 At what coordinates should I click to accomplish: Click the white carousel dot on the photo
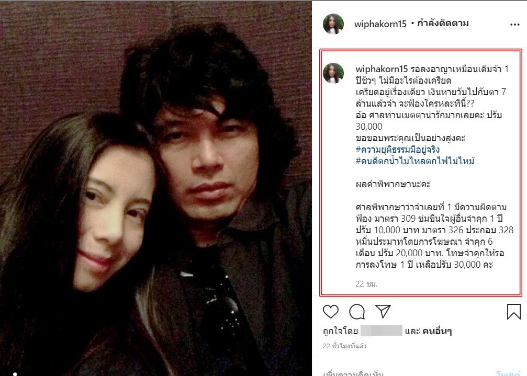(15, 374)
